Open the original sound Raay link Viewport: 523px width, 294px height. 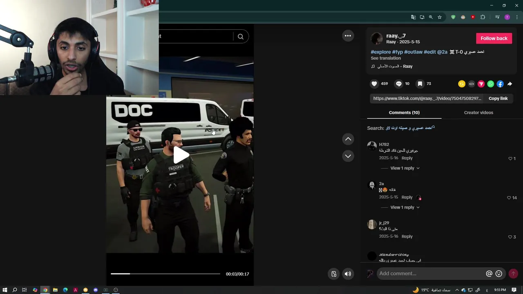coord(391,66)
